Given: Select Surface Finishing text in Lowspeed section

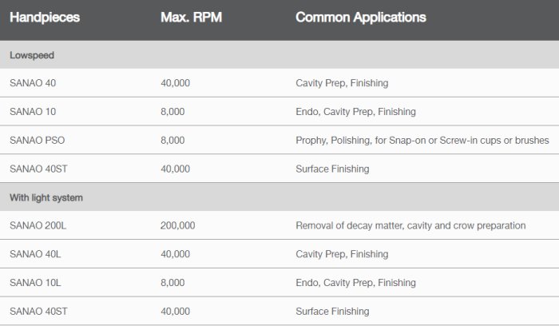Looking at the screenshot, I should pyautogui.click(x=332, y=169).
